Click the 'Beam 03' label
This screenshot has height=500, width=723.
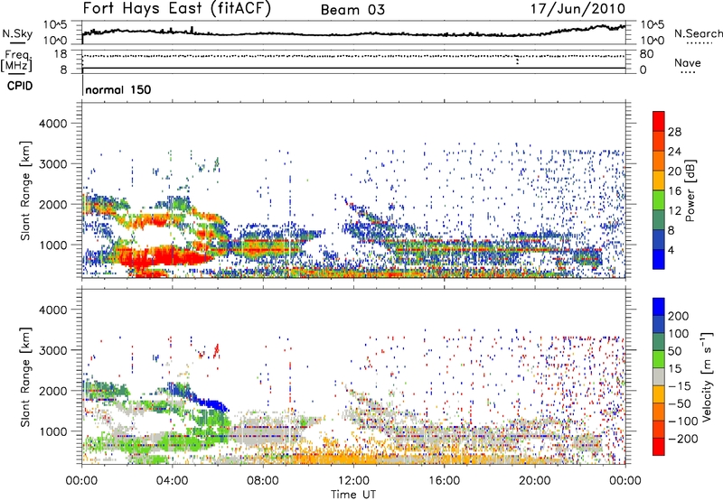352,10
